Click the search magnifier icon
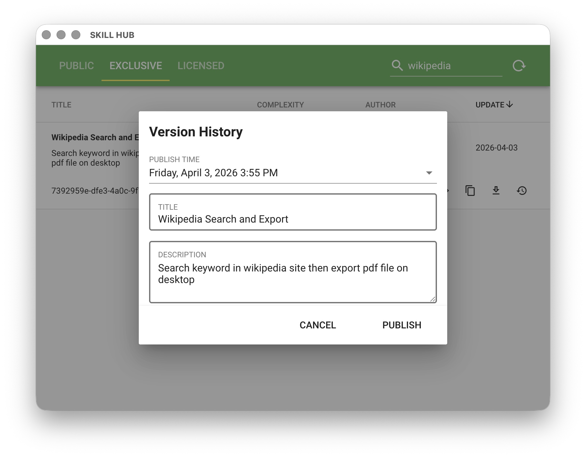The height and width of the screenshot is (458, 586). click(397, 66)
